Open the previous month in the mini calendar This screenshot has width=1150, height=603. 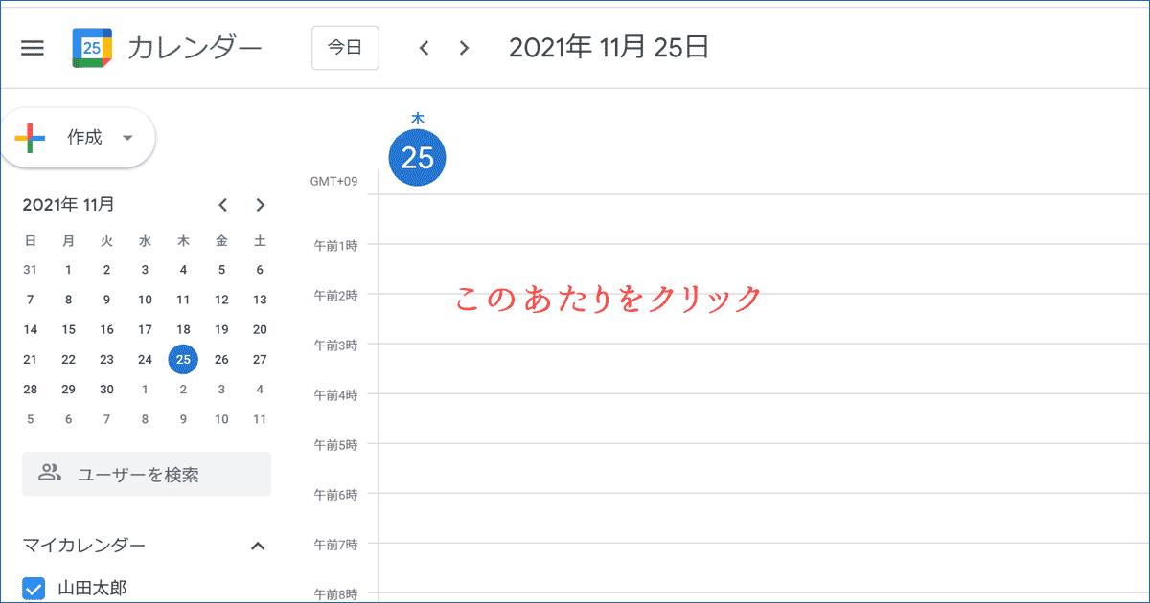point(222,204)
